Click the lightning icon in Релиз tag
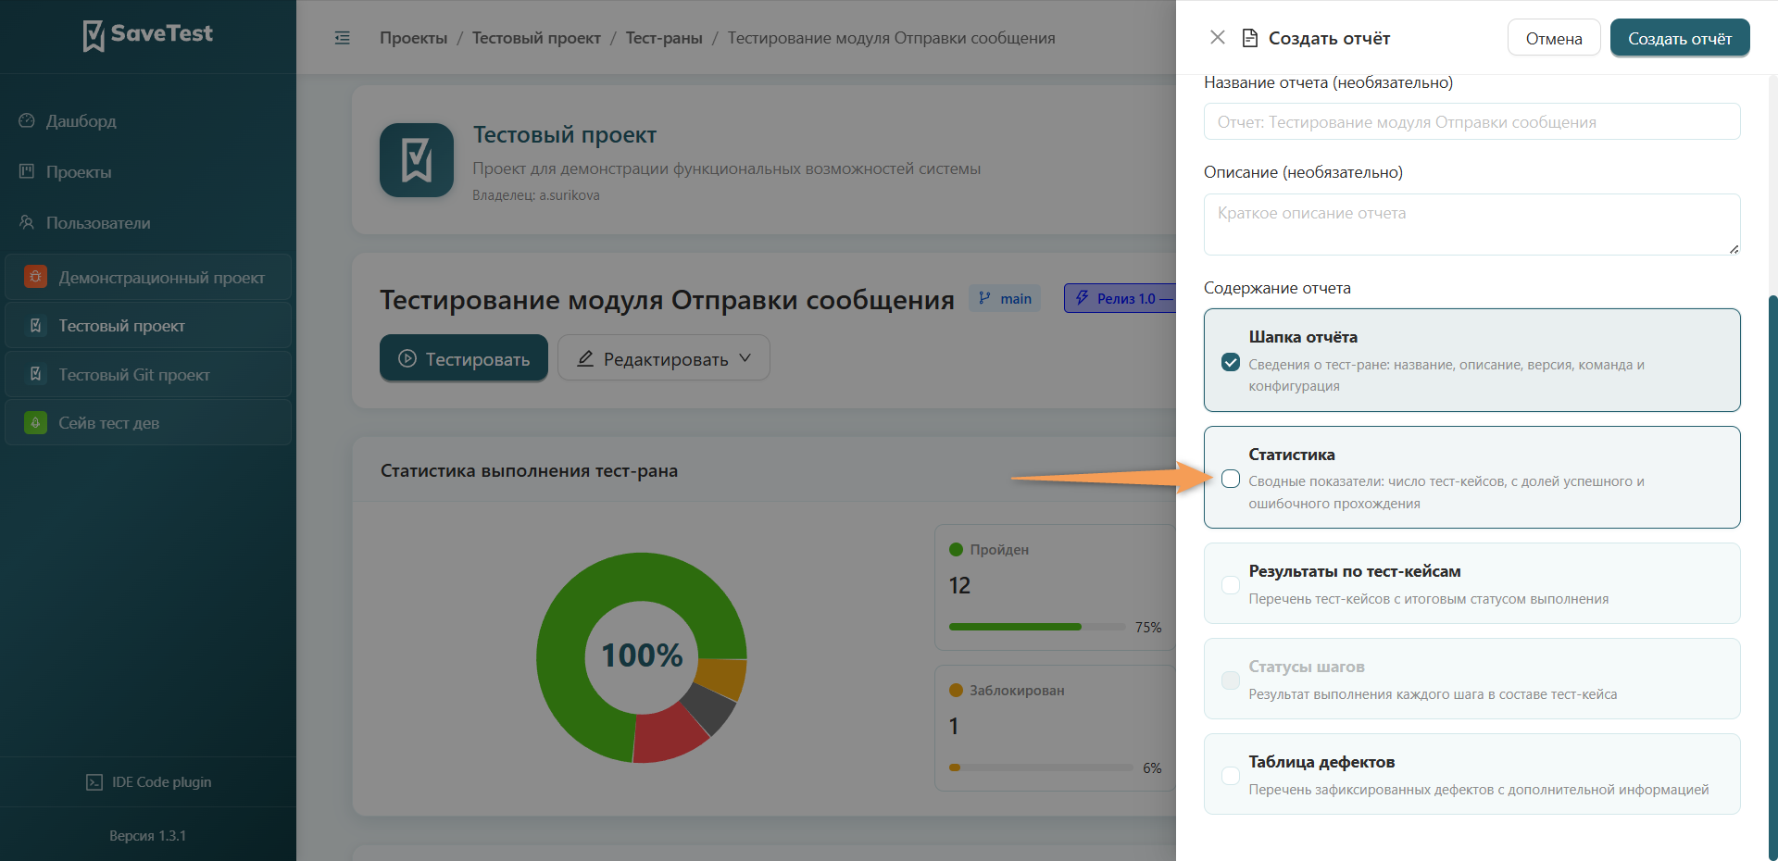This screenshot has width=1778, height=861. pos(1082,298)
